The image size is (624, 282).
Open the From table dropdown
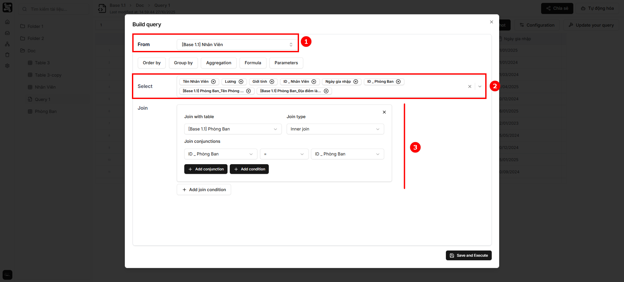[236, 45]
